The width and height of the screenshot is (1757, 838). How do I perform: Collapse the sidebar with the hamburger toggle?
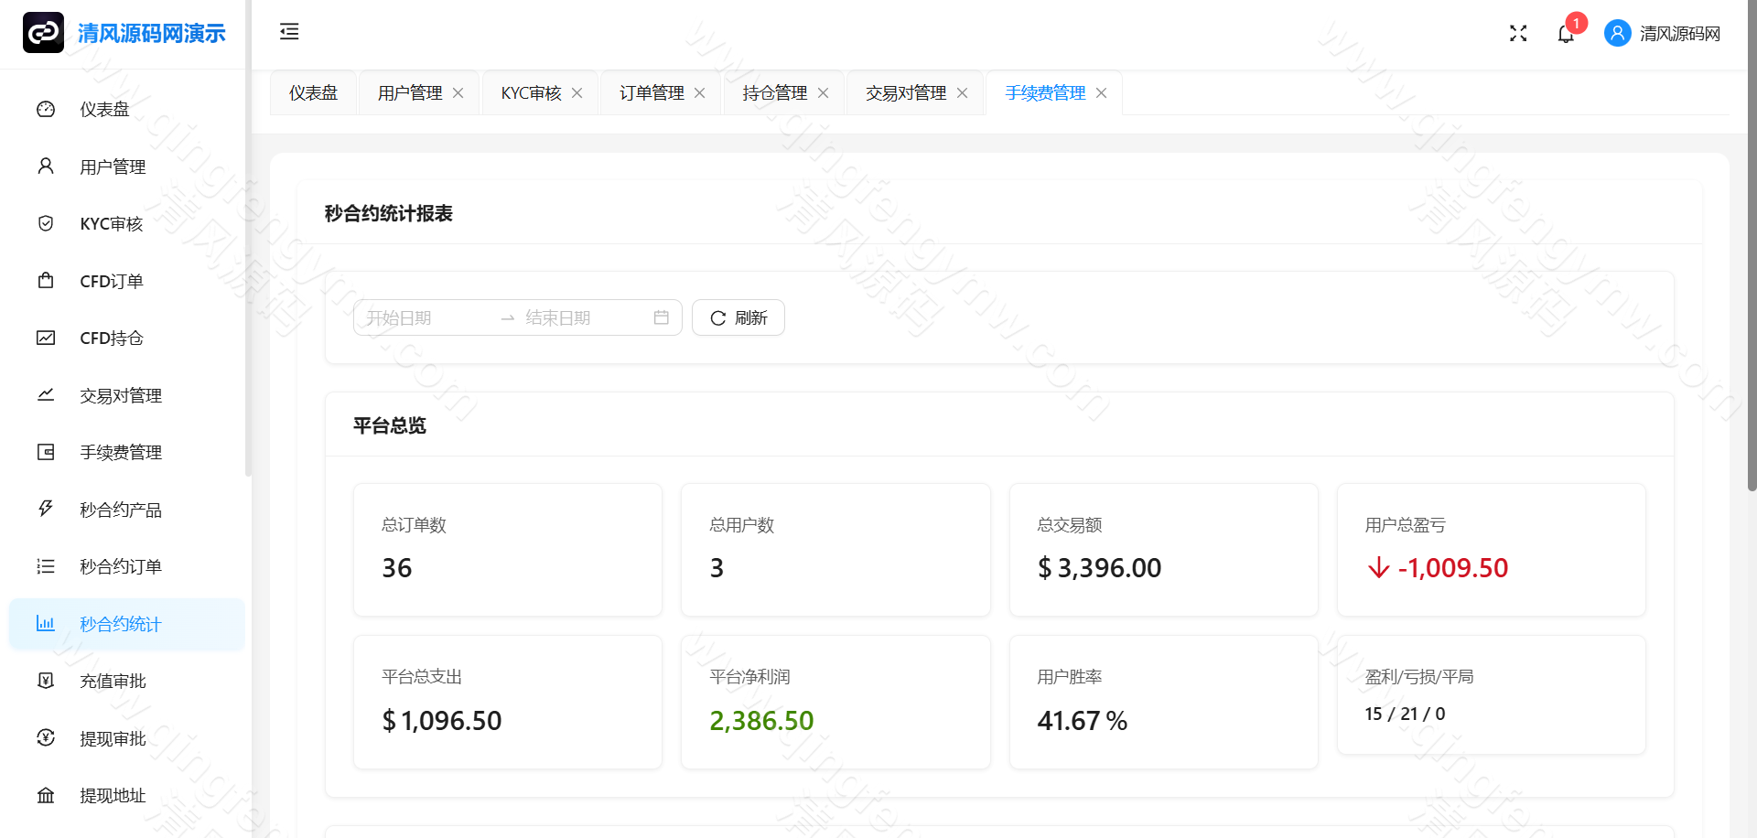[289, 32]
